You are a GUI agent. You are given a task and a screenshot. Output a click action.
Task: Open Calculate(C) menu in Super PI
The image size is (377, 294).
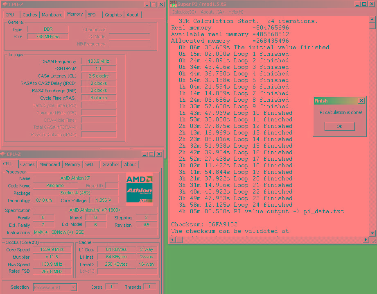click(x=184, y=12)
